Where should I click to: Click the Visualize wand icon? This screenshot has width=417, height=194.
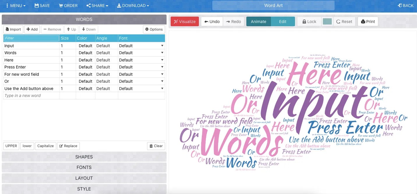click(x=176, y=21)
